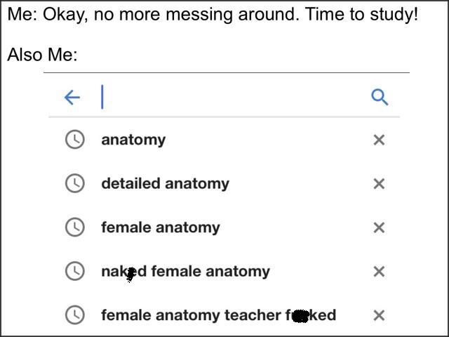Viewport: 449px width, 337px height.
Task: Delete the 'detailed anatomy' history entry
Action: [379, 184]
